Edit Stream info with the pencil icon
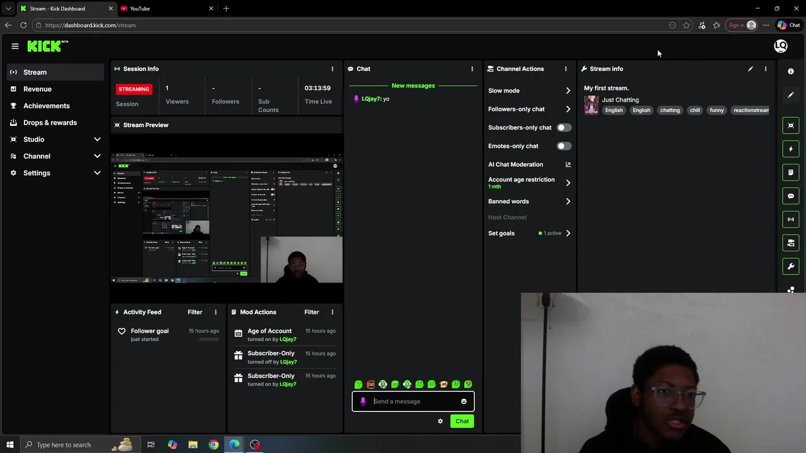The width and height of the screenshot is (806, 453). (x=750, y=69)
